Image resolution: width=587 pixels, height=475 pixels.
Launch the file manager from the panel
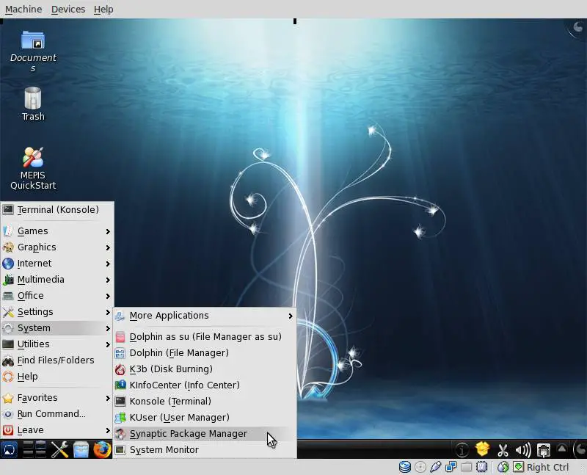pyautogui.click(x=81, y=449)
